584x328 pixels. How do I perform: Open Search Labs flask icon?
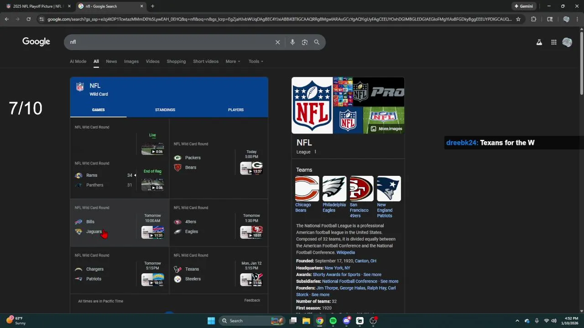(539, 42)
